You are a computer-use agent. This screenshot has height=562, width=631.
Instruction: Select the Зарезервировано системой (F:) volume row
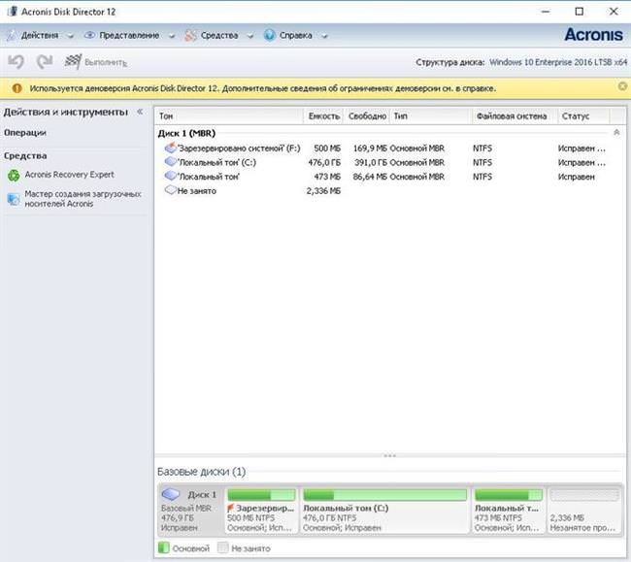tap(384, 149)
